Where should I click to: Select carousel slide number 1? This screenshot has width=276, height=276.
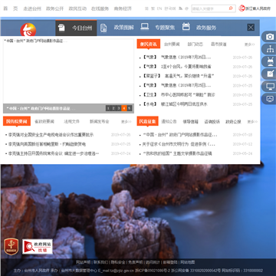coord(108,108)
